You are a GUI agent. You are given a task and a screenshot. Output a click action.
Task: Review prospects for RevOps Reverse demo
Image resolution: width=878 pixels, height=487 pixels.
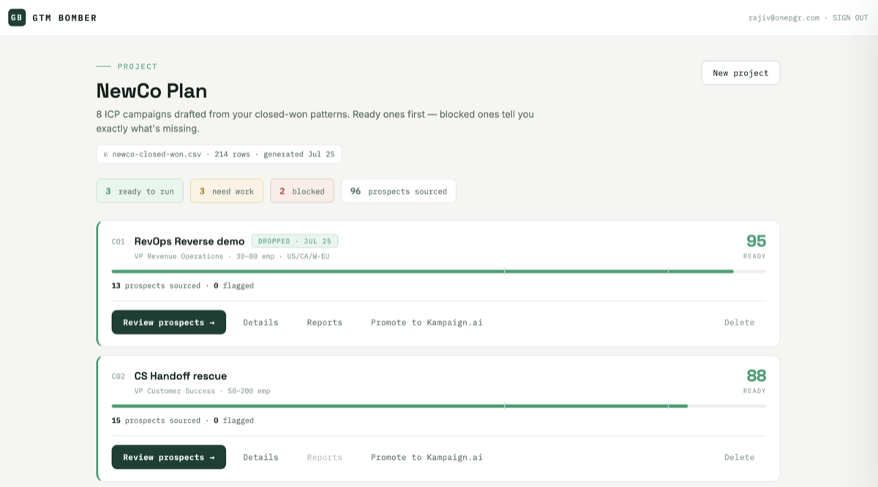click(x=169, y=322)
